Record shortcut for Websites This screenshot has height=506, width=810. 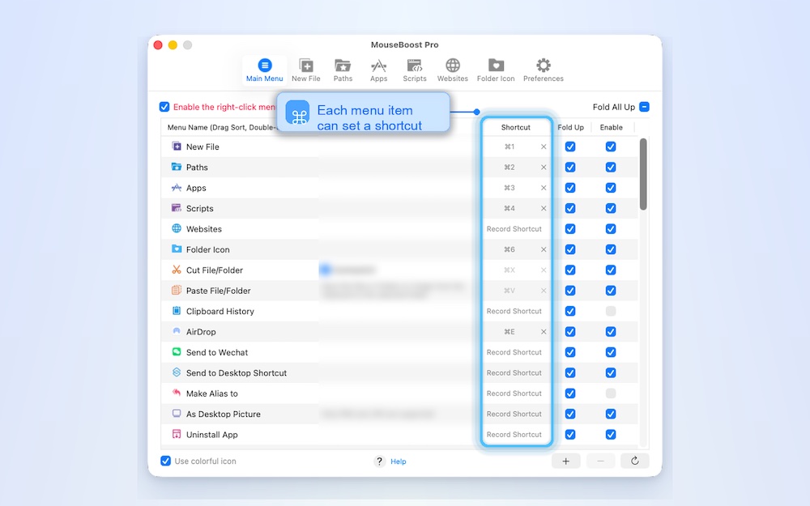[x=514, y=229]
